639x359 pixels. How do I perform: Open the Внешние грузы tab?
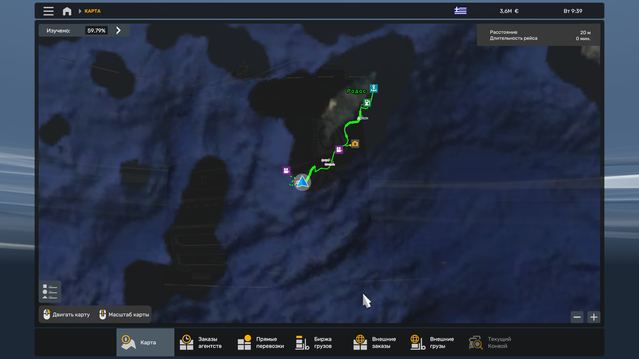(x=435, y=342)
